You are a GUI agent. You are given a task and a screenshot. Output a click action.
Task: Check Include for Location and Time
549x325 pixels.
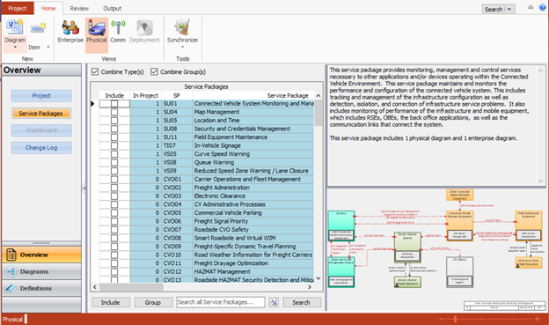click(114, 121)
